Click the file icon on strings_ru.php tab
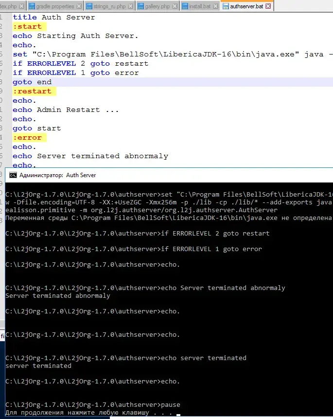This screenshot has height=419, width=333. point(89,6)
